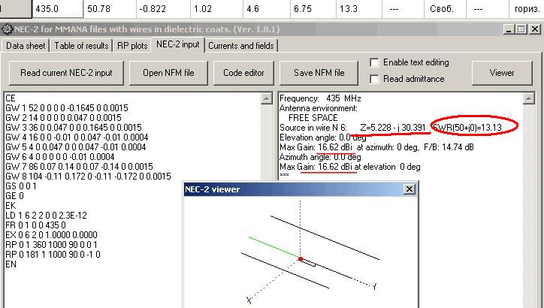Open the Viewer button
Viewport: 544px width, 308px height.
point(502,73)
